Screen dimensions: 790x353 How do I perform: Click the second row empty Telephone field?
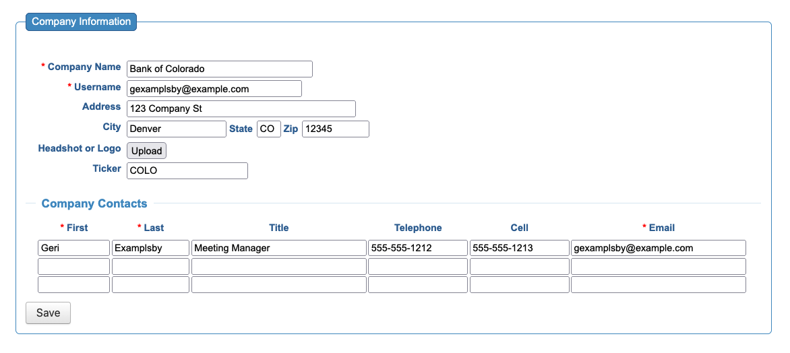418,266
